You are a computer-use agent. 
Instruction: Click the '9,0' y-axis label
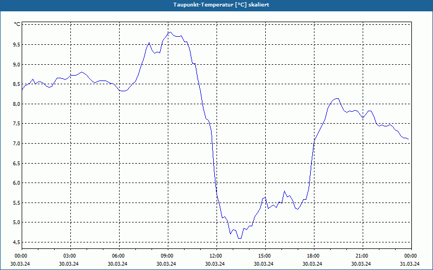pyautogui.click(x=17, y=64)
